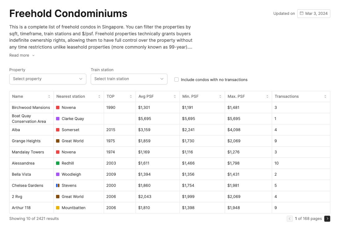The image size is (339, 232).
Task: Expand the Read more section
Action: pos(22,55)
